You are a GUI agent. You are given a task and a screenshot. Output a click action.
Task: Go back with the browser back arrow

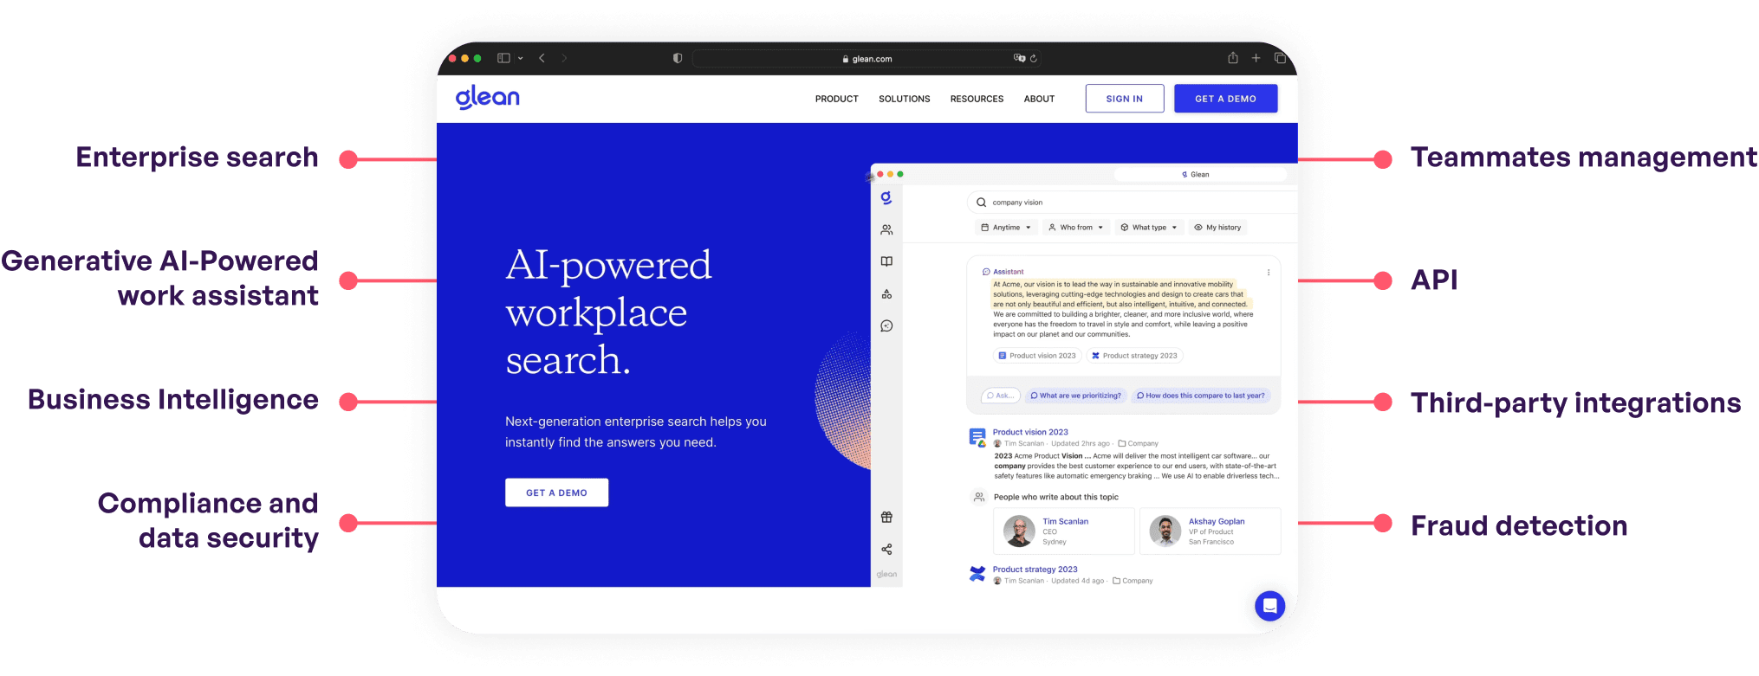point(542,58)
